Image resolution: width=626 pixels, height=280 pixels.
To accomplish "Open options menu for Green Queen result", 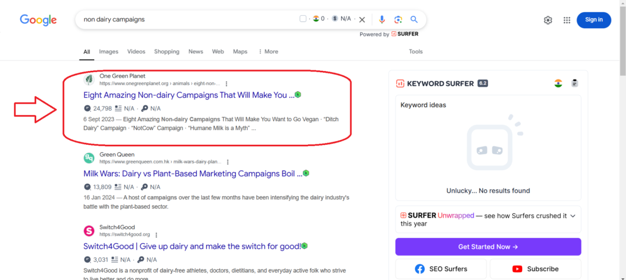I will click(x=227, y=162).
